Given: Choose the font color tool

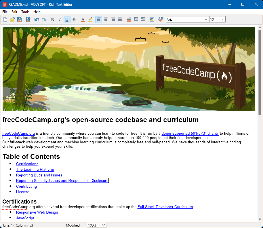Looking at the screenshot, I should click(83, 20).
